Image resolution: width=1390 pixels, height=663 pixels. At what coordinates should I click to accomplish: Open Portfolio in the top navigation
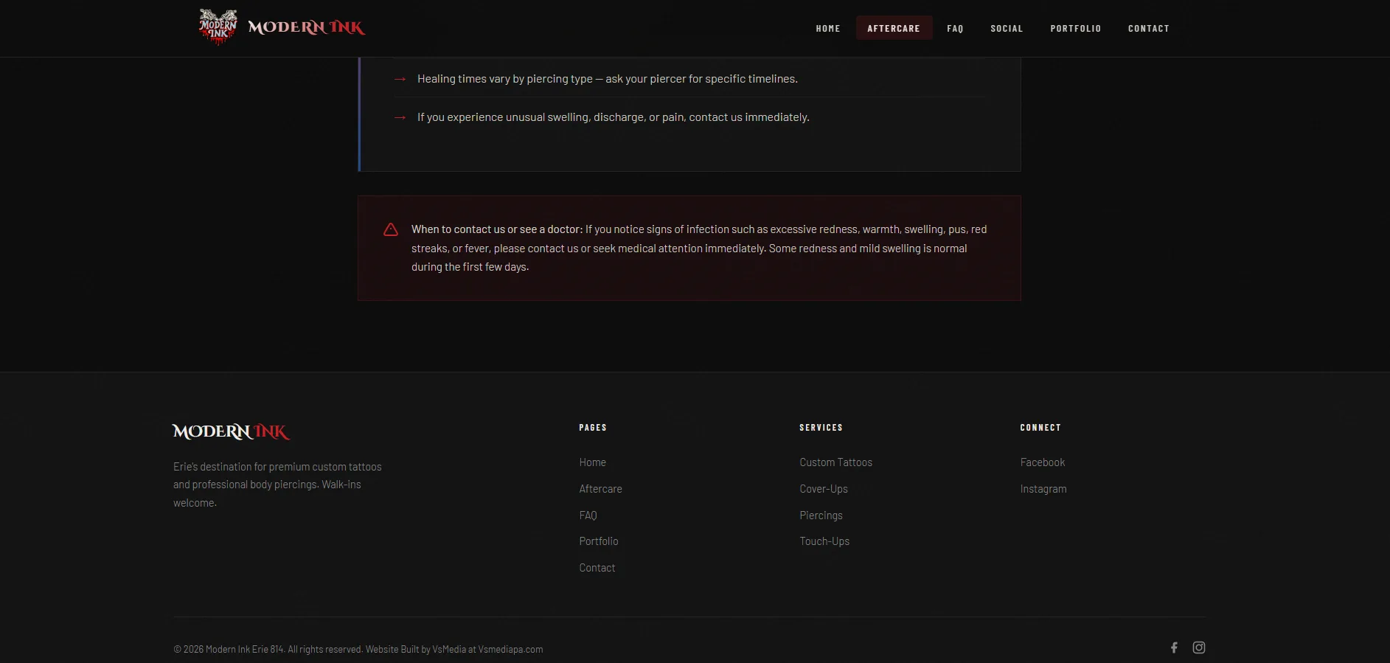coord(1075,28)
